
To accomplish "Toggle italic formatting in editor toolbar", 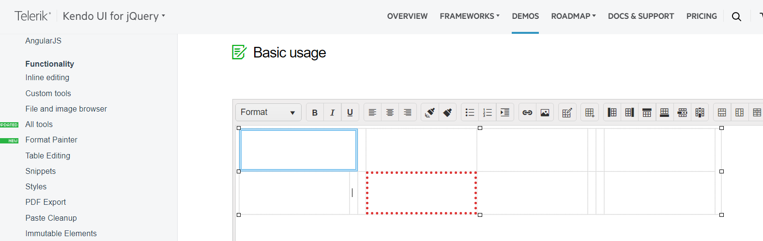I will pyautogui.click(x=332, y=113).
